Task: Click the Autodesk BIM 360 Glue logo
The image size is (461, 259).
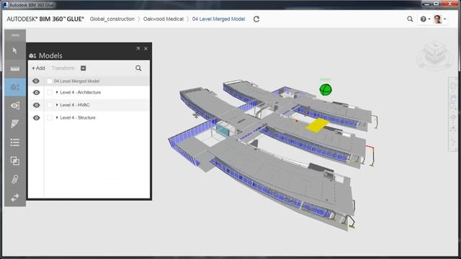Action: (x=45, y=19)
